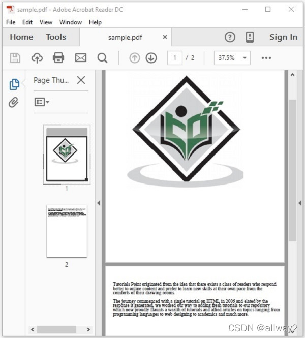The height and width of the screenshot is (338, 305).
Task: Click the Acrobat PDF icon in title bar
Action: click(10, 9)
